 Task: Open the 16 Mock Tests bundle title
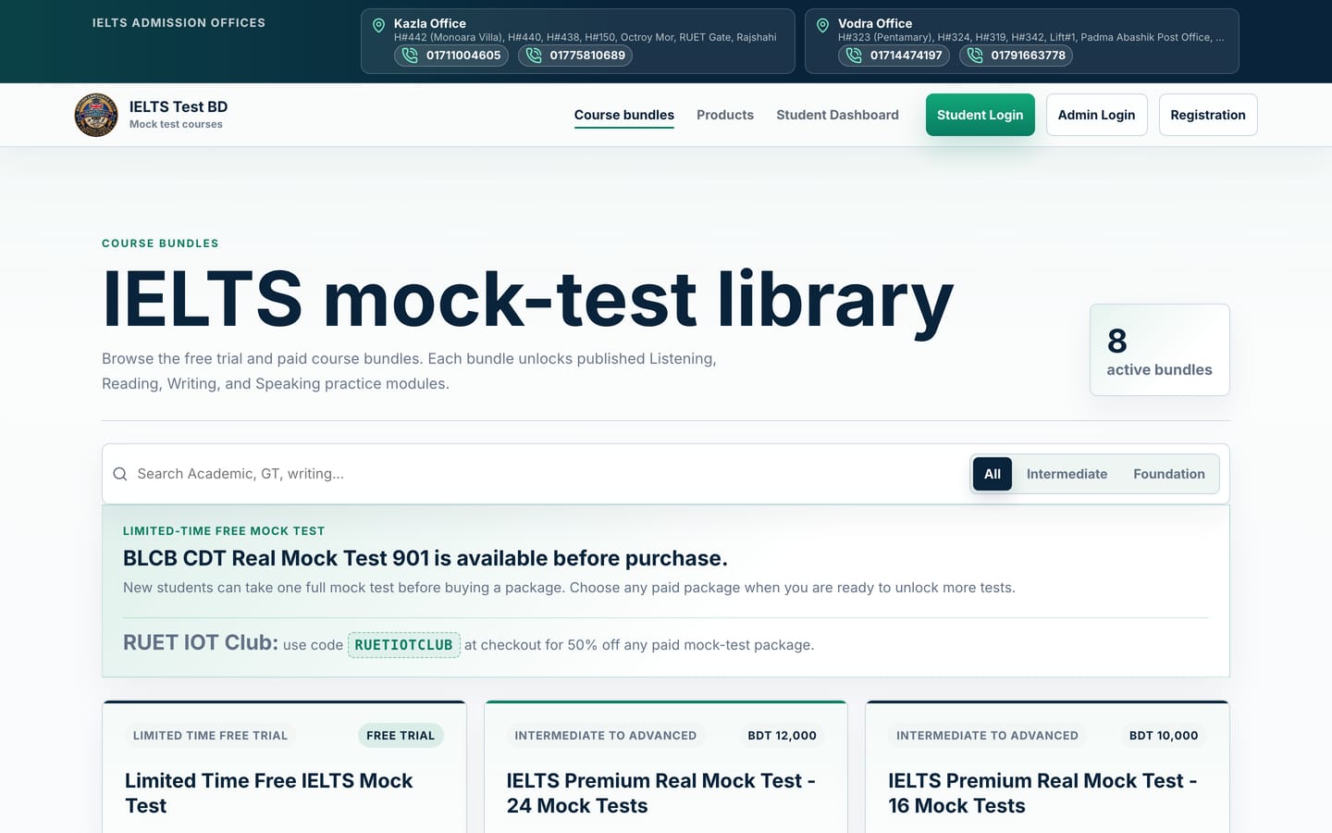coord(1042,793)
